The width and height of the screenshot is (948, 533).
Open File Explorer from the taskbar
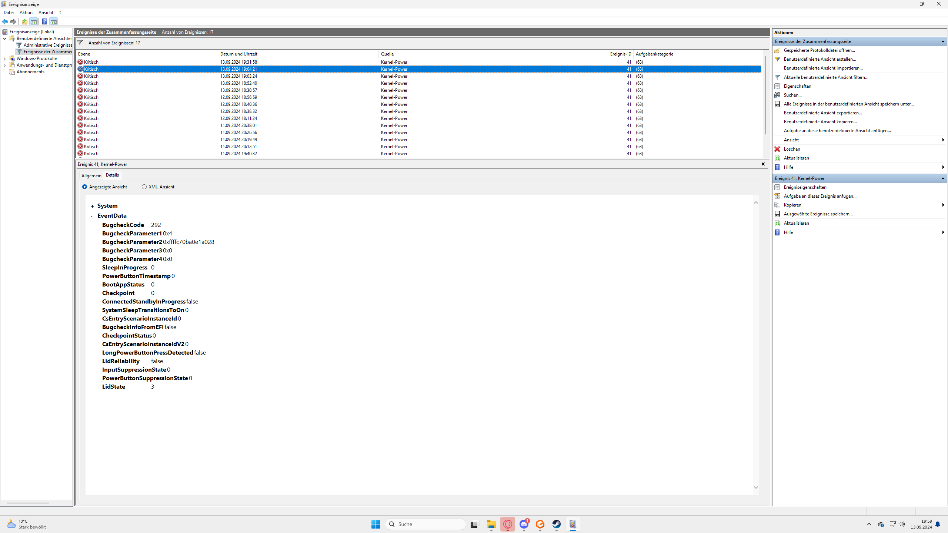click(x=491, y=524)
